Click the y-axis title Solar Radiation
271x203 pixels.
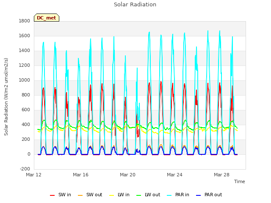coord(6,97)
